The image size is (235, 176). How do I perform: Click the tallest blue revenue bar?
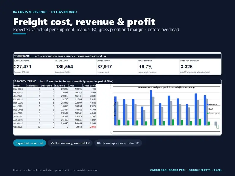[x=151, y=108]
